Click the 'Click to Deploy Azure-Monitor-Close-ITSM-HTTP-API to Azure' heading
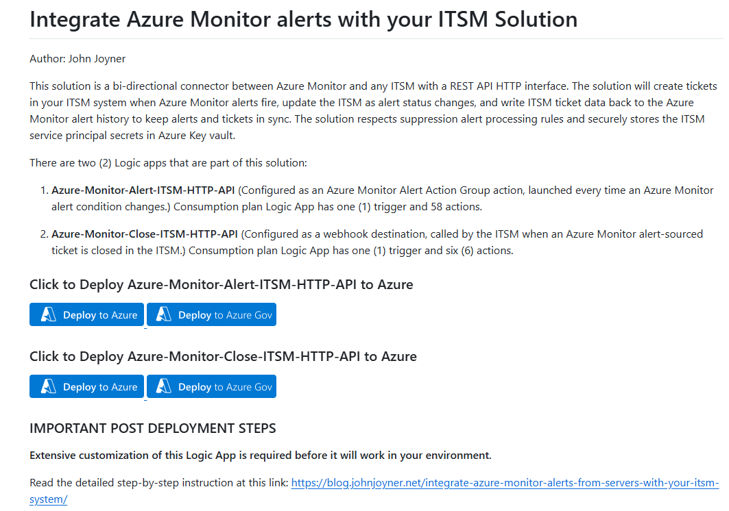The width and height of the screenshot is (729, 511). click(223, 356)
